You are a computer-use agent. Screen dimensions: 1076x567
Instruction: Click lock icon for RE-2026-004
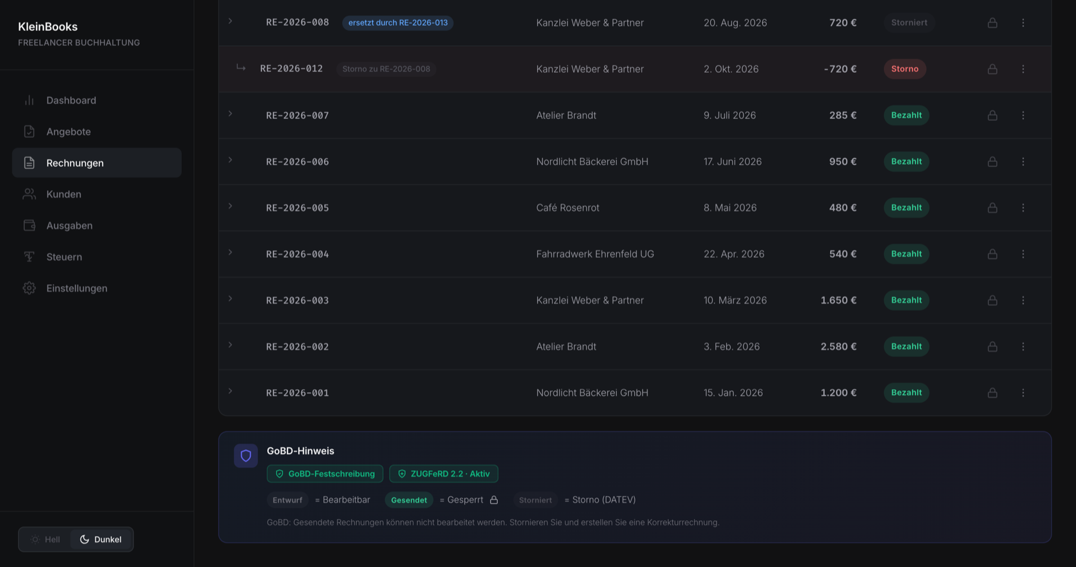click(992, 254)
